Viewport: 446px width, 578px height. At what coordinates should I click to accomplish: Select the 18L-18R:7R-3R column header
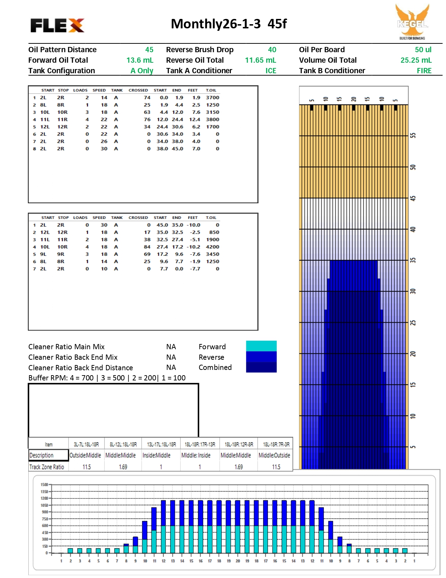point(276,444)
